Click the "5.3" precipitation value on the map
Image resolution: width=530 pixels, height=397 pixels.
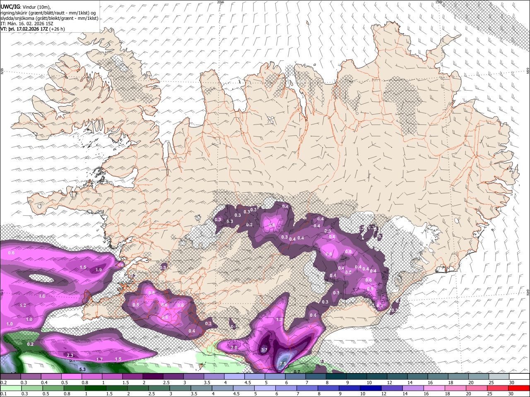tap(82, 369)
